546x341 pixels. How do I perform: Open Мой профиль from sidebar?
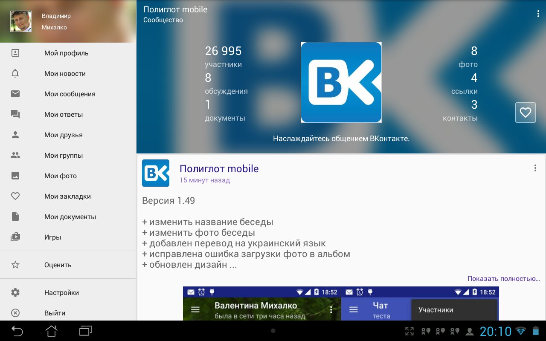(66, 53)
